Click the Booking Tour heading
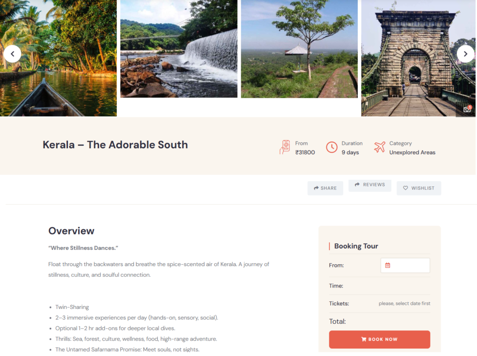The image size is (477, 356). (356, 246)
